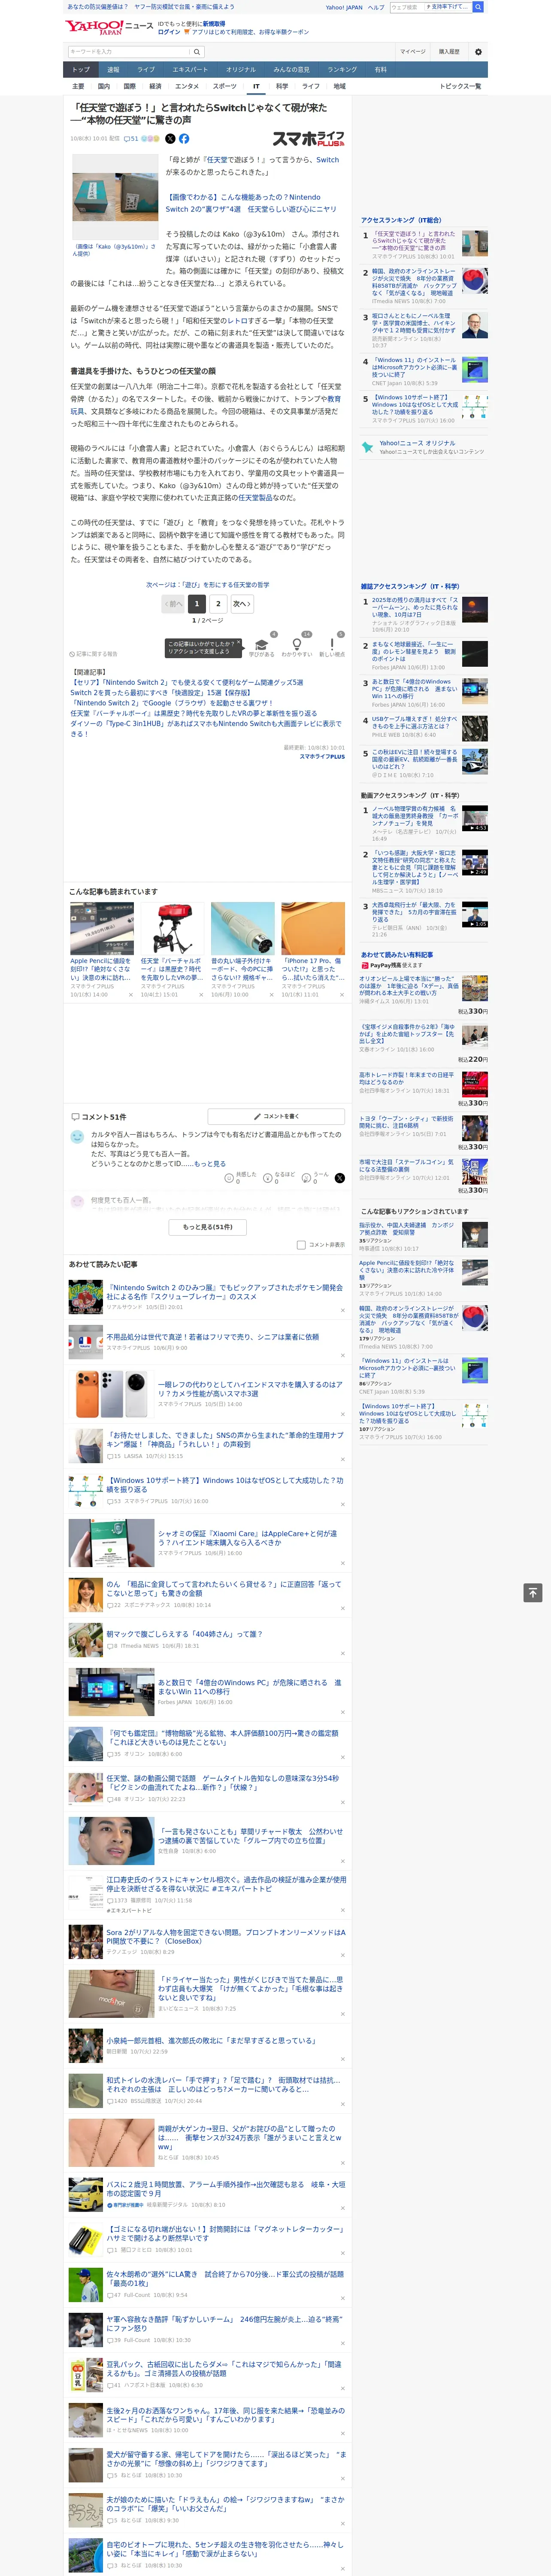Click the Yahoo! JAPAN ニュース logo
Viewport: 551px width, 2576px height.
tap(109, 27)
